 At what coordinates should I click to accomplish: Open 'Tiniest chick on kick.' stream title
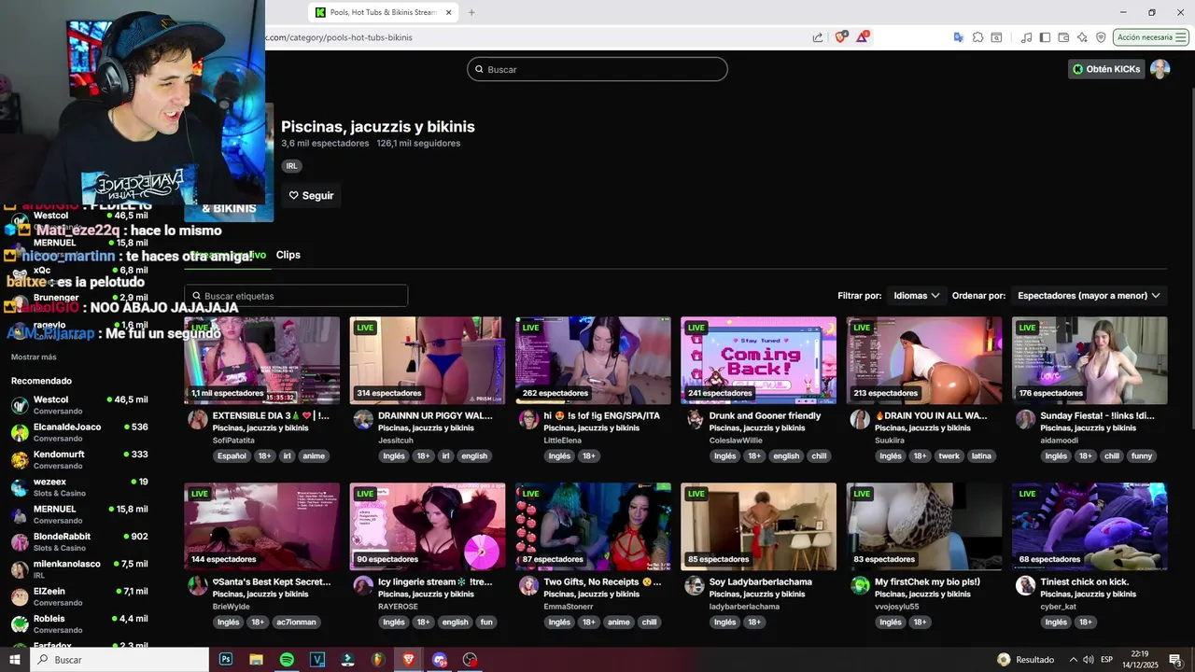point(1085,581)
